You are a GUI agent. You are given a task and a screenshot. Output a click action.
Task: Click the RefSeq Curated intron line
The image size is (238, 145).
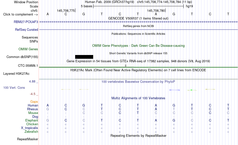click(138, 29)
